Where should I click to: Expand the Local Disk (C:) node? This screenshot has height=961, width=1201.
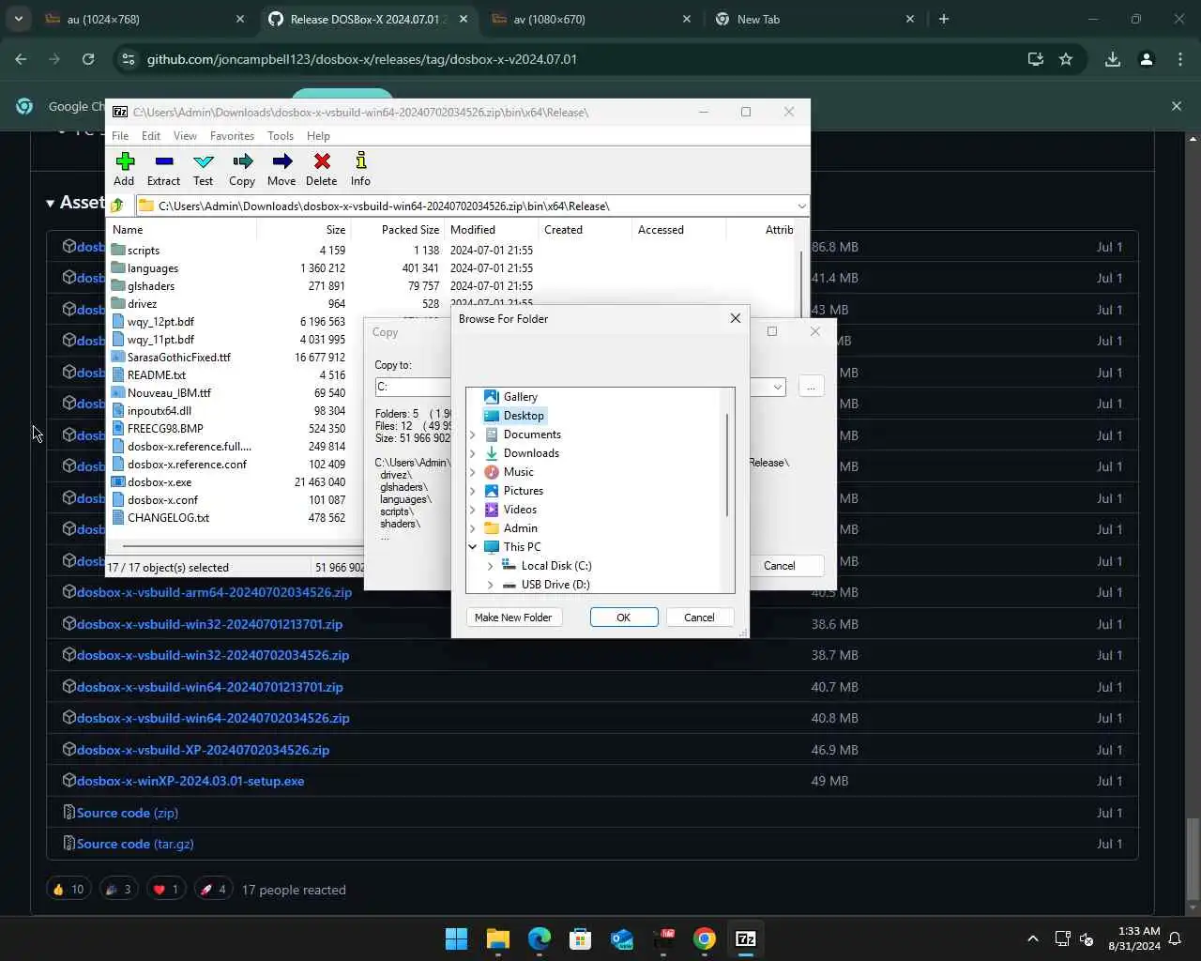(490, 566)
